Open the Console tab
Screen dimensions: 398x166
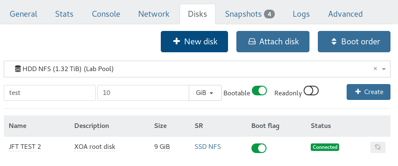click(x=106, y=14)
